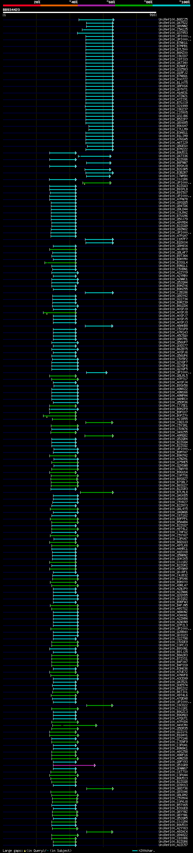Open hit UniRef100_B6ECZ5

pyautogui.click(x=173, y=20)
